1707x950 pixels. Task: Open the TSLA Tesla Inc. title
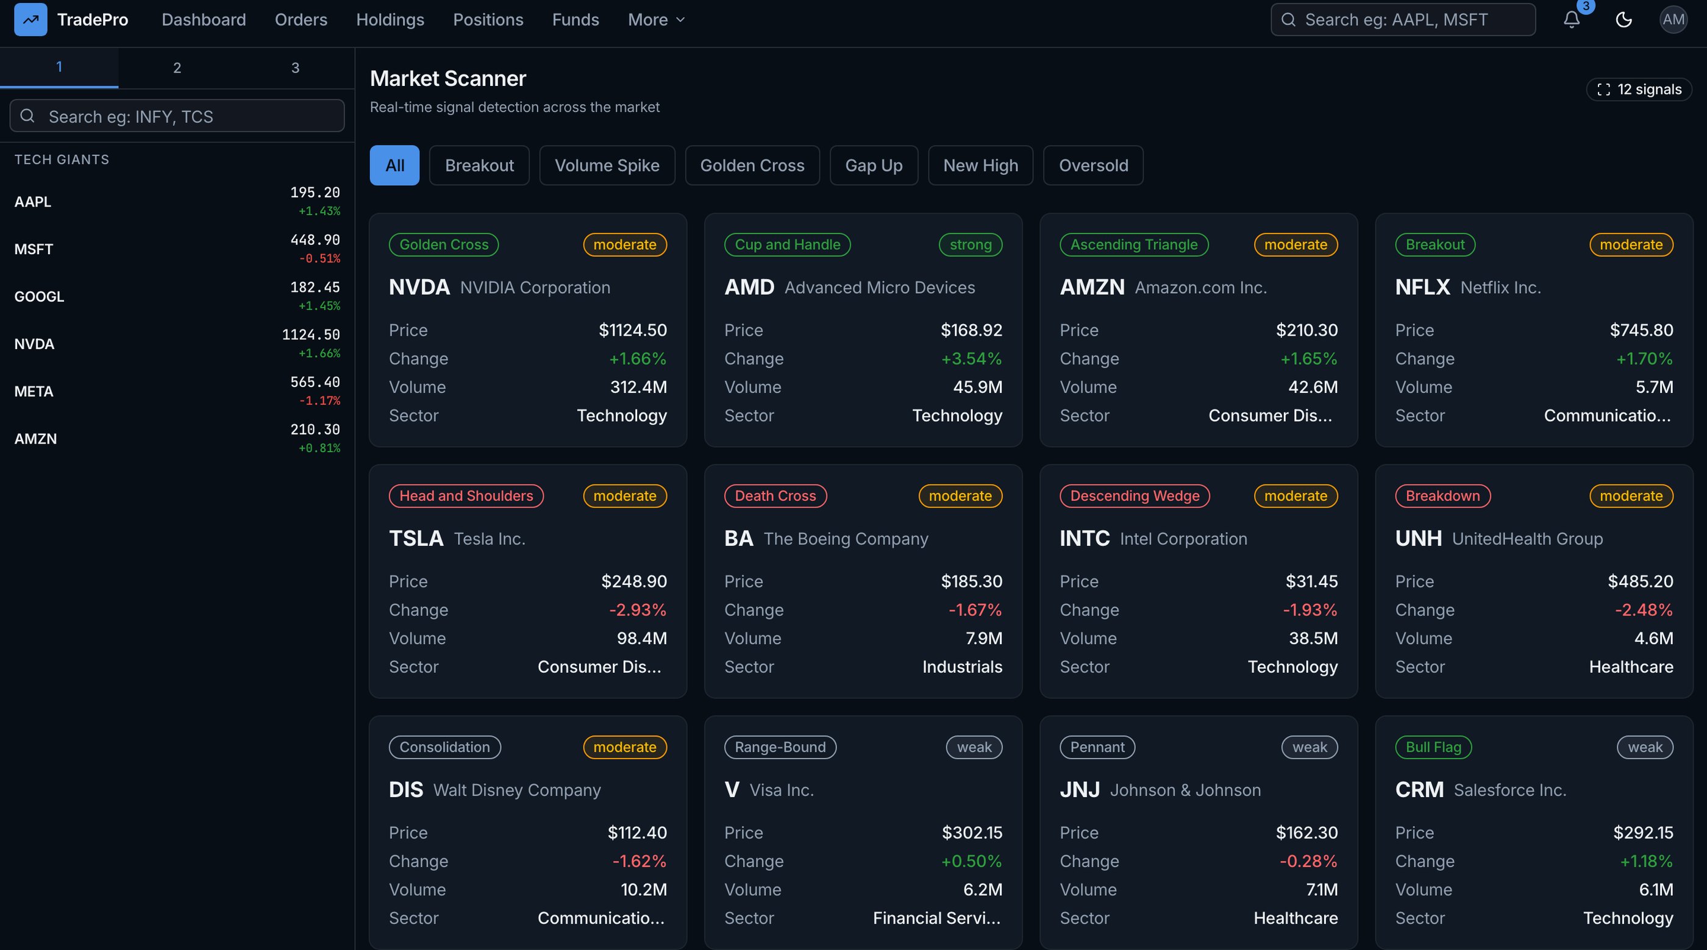coord(457,538)
